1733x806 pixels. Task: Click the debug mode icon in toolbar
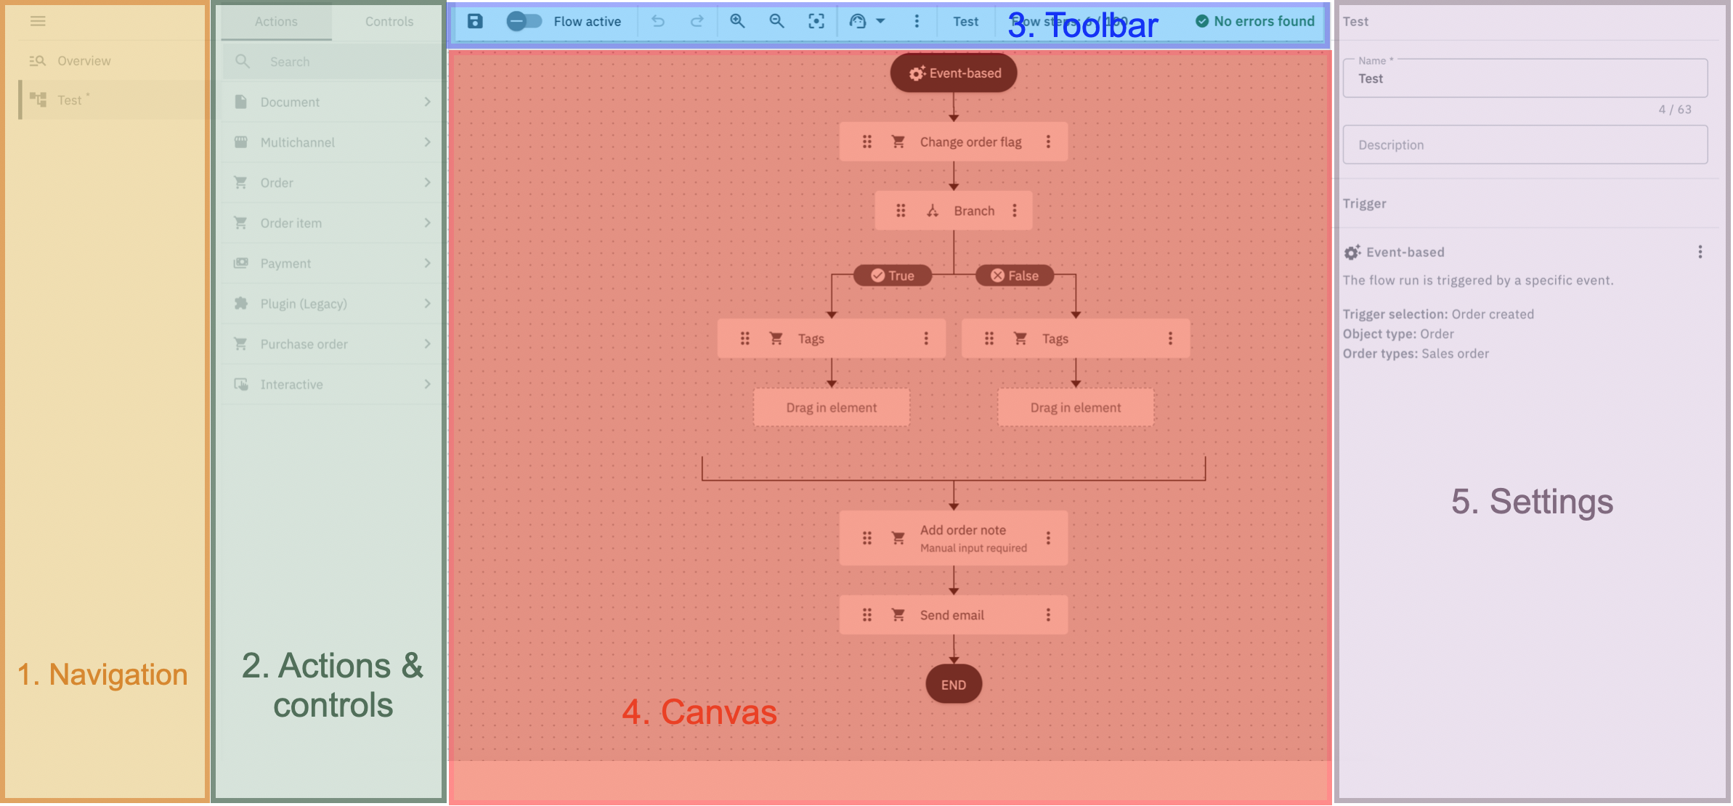click(x=858, y=21)
